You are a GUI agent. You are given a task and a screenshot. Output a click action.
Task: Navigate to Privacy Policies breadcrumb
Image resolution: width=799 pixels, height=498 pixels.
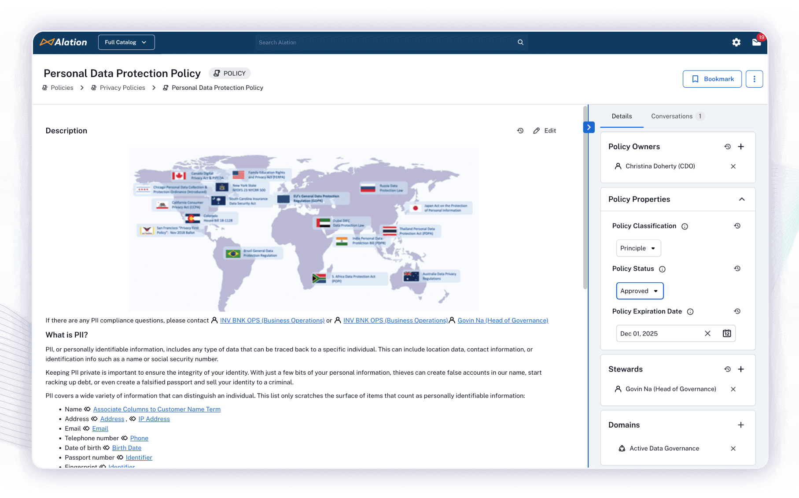coord(122,88)
